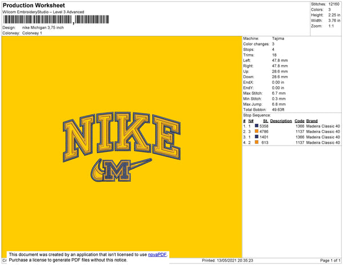The height and width of the screenshot is (265, 343).
Task: Select stitch count '4786' in stop row 2
Action: point(264,131)
